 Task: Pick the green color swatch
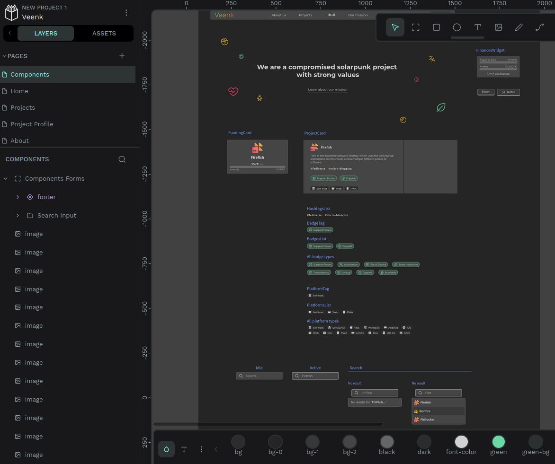tap(498, 442)
